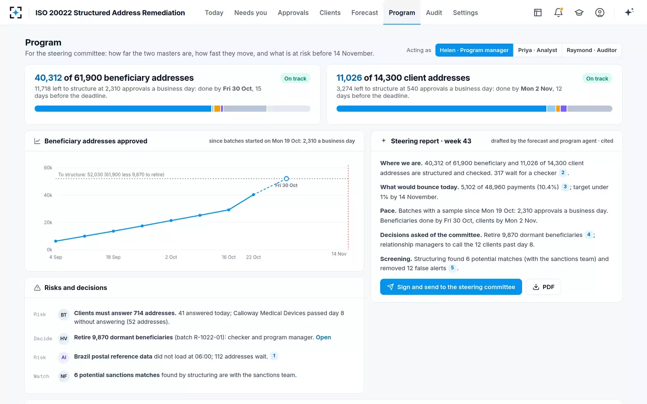Click the '11,026 of 14,300 client addresses' heading
This screenshot has width=647, height=404.
pyautogui.click(x=403, y=78)
